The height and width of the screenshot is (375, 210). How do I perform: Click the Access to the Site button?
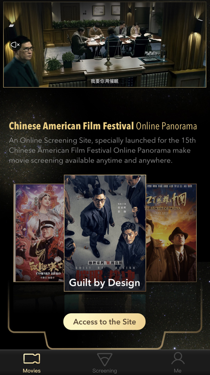point(104,322)
